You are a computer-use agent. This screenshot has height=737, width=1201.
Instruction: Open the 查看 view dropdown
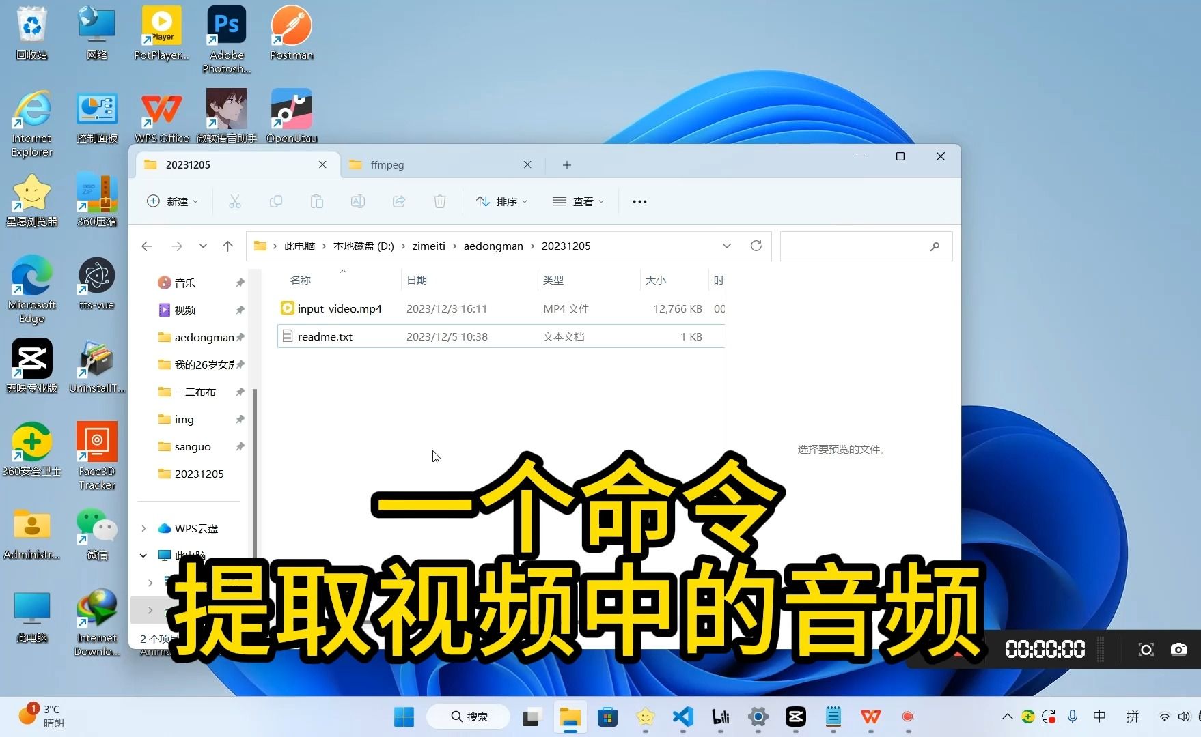[578, 201]
